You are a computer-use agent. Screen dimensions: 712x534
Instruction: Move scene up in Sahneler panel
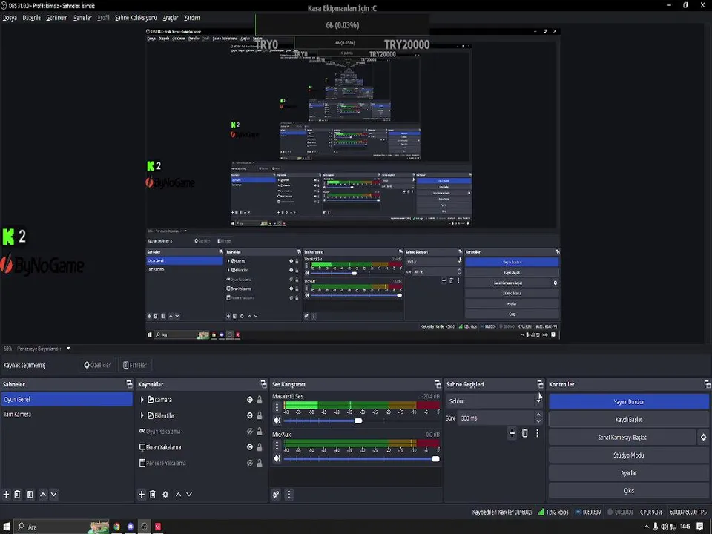pyautogui.click(x=43, y=495)
